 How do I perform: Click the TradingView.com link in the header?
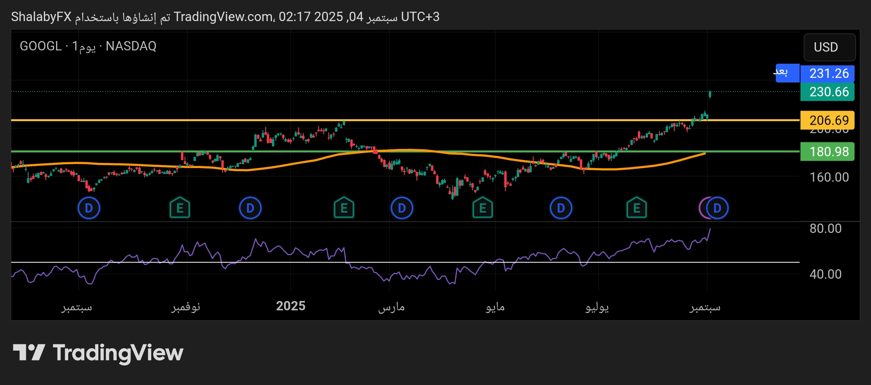[223, 17]
